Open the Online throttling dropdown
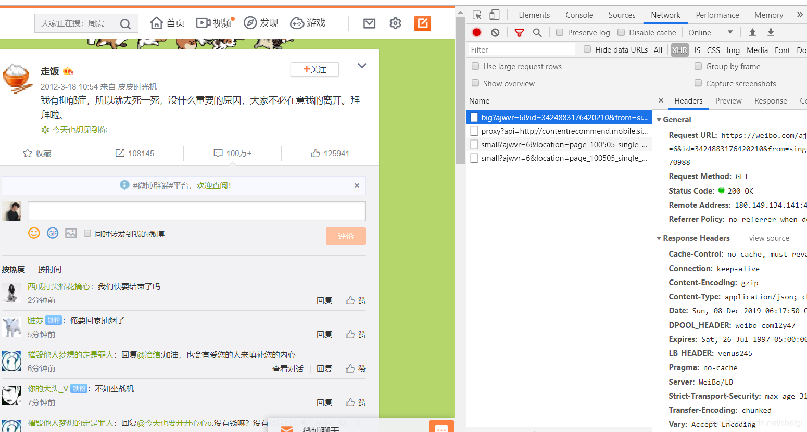This screenshot has height=432, width=807. pos(710,32)
